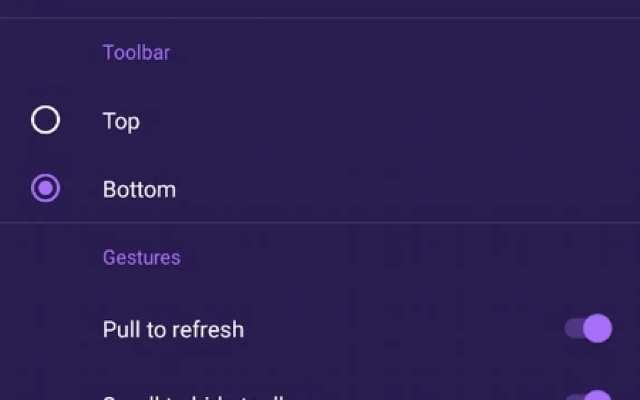Click the "Pull to refresh" text label
640x400 pixels.
pos(173,330)
